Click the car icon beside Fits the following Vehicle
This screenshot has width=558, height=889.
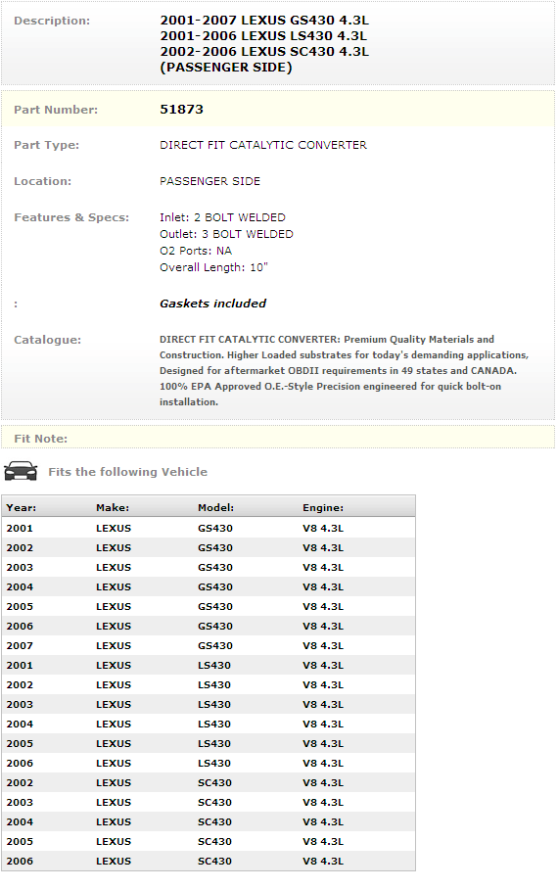click(21, 471)
